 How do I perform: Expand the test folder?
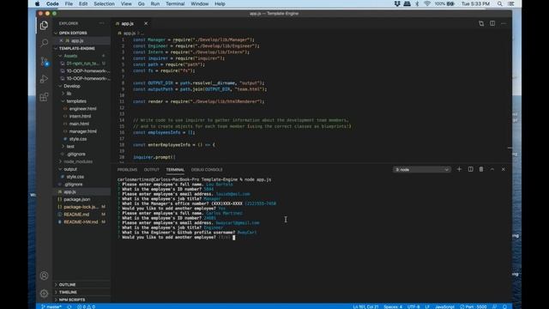[70, 147]
